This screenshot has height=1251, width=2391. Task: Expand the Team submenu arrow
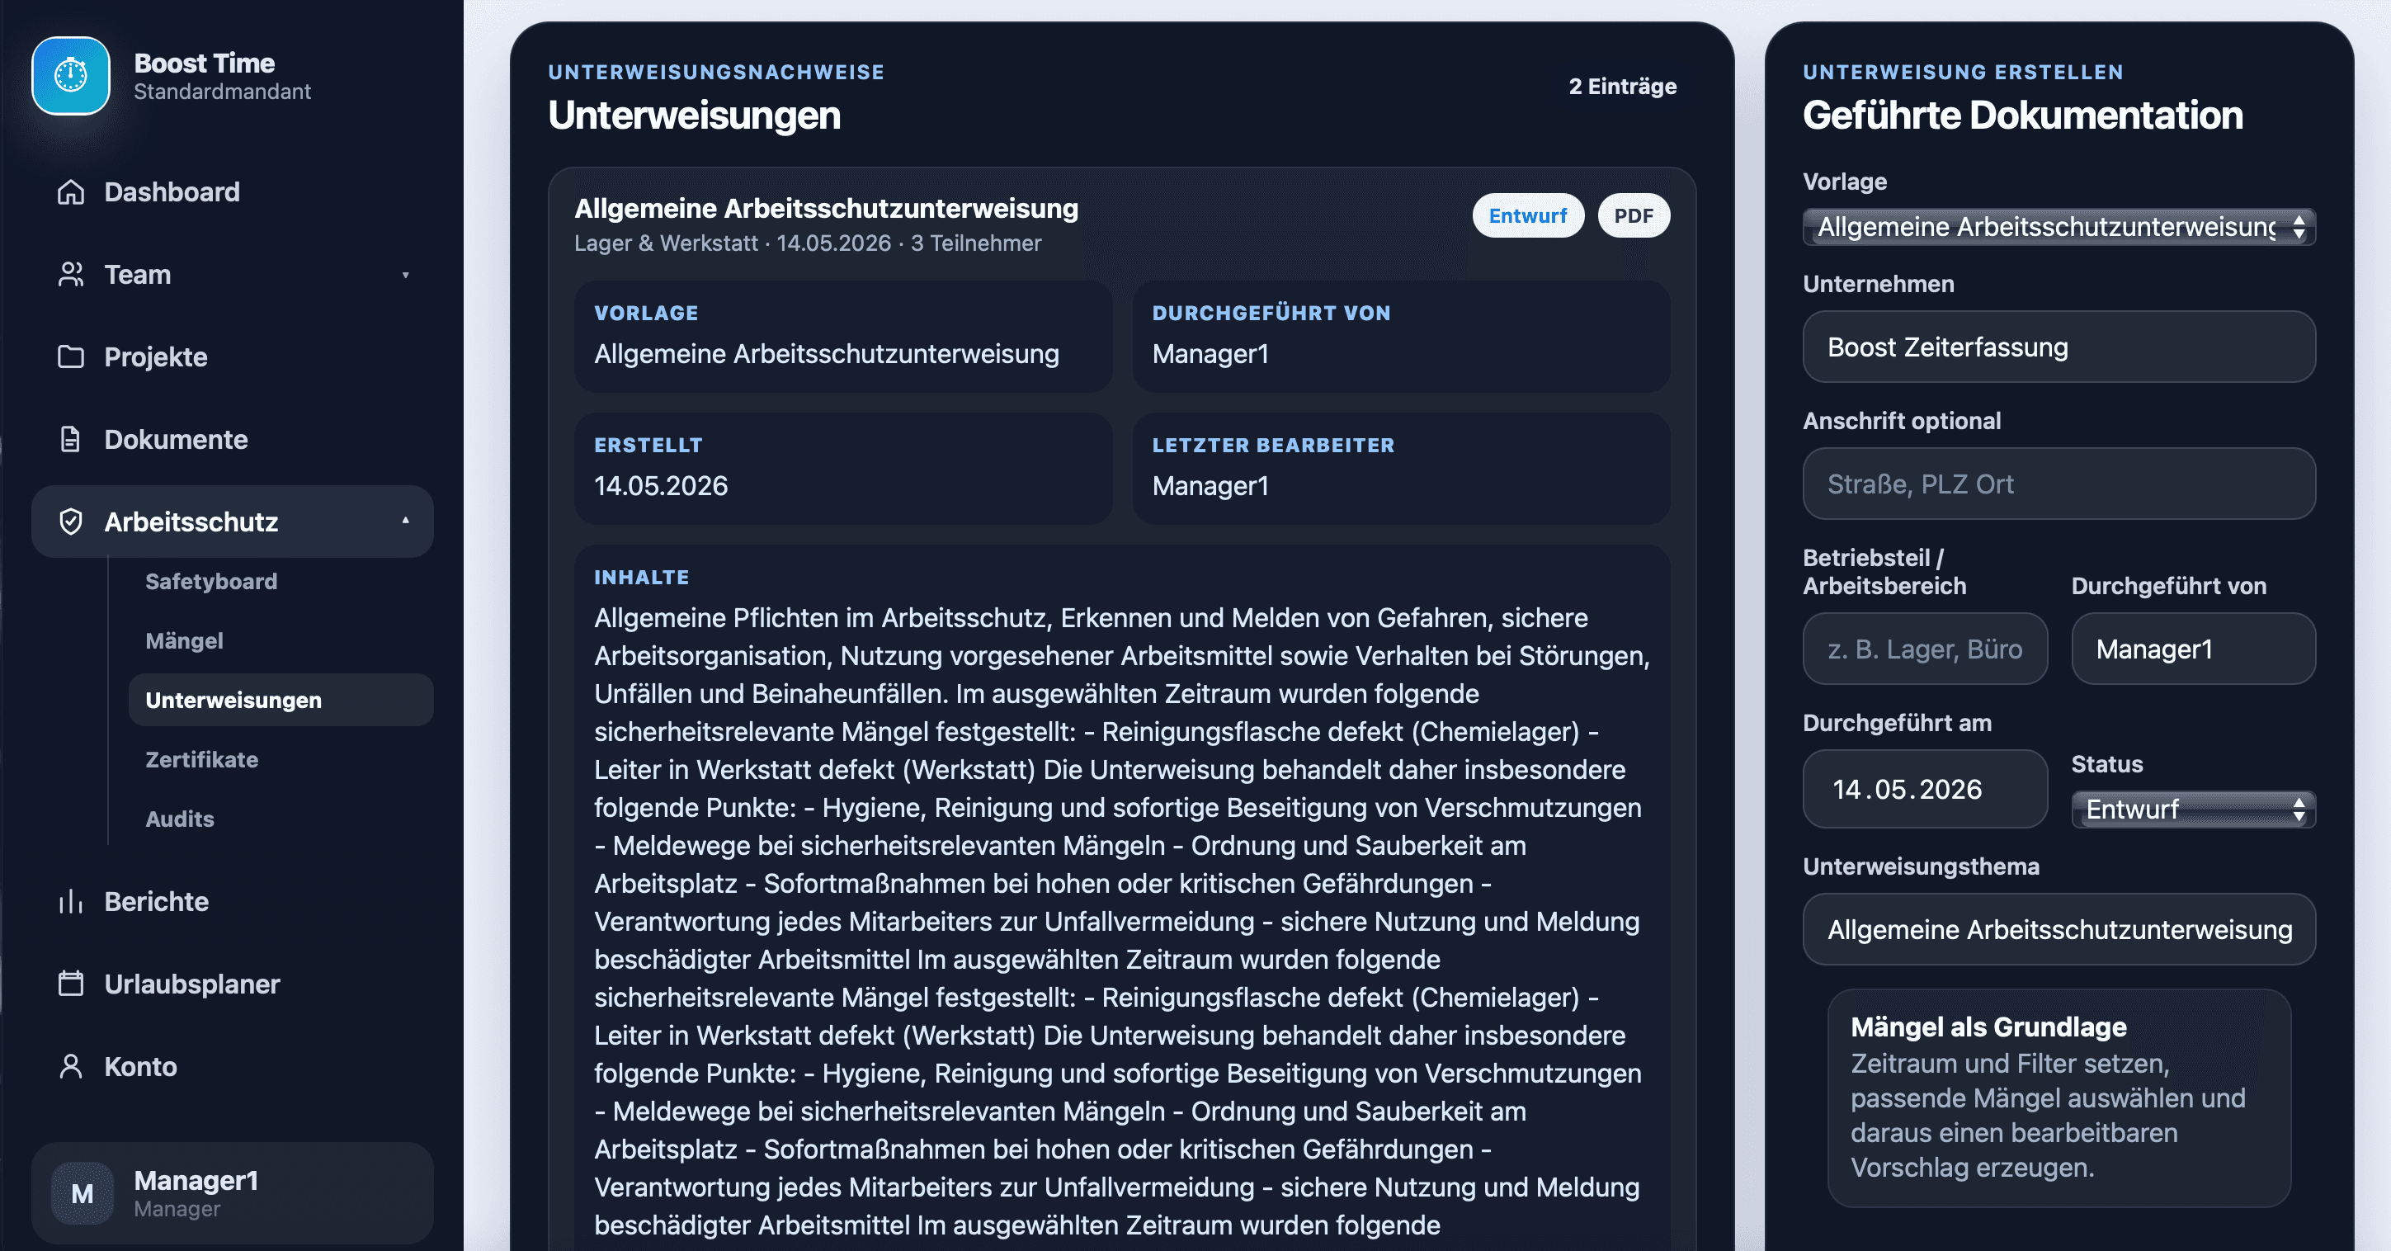(406, 276)
